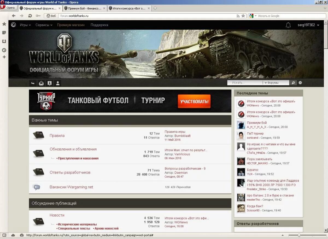Image resolution: width=328 pixels, height=239 pixels.
Task: Click the Wargaming logo in site navigation
Action: point(13,25)
